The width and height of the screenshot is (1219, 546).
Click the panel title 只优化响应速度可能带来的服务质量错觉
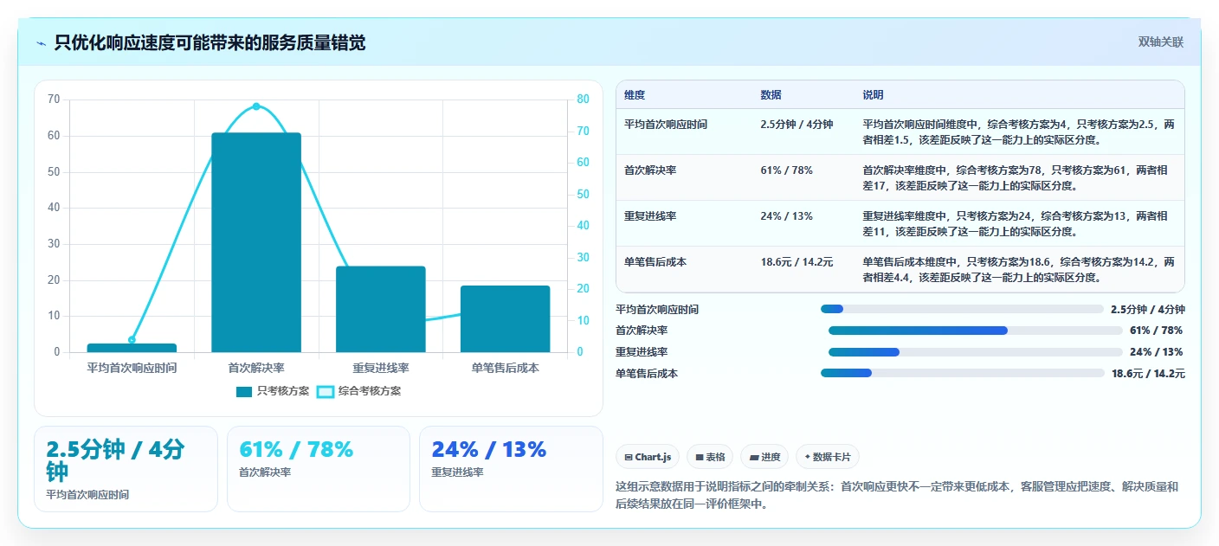[x=210, y=42]
